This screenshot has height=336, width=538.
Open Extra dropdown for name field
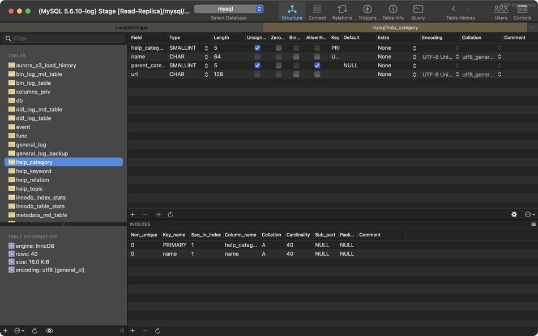coord(414,57)
